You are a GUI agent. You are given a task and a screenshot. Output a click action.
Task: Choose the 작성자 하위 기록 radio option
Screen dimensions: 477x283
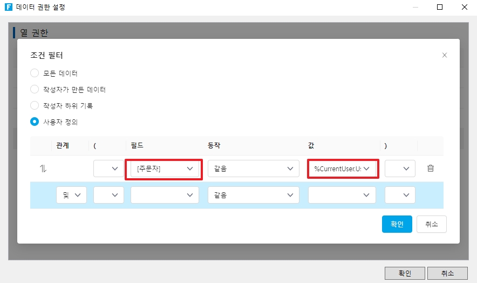(35, 105)
